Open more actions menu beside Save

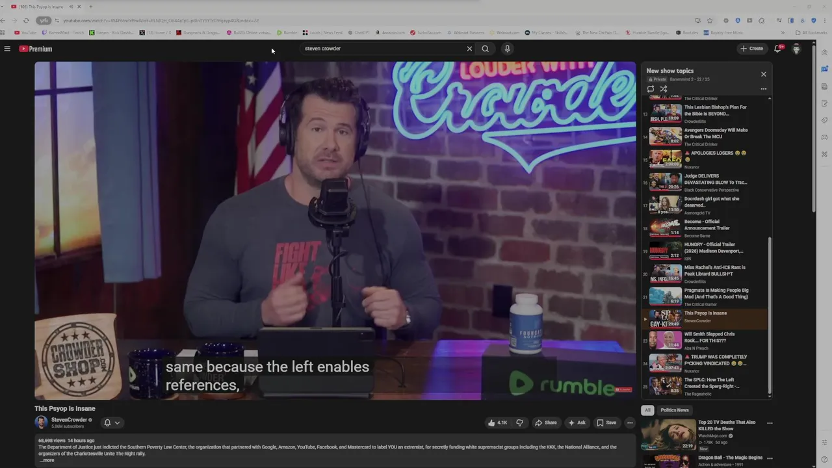coord(630,422)
